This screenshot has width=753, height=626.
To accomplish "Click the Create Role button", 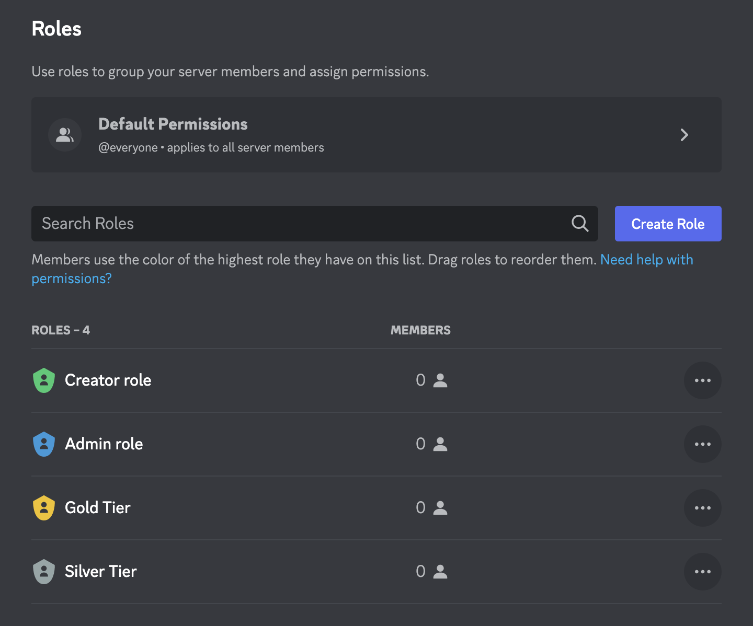I will [668, 224].
